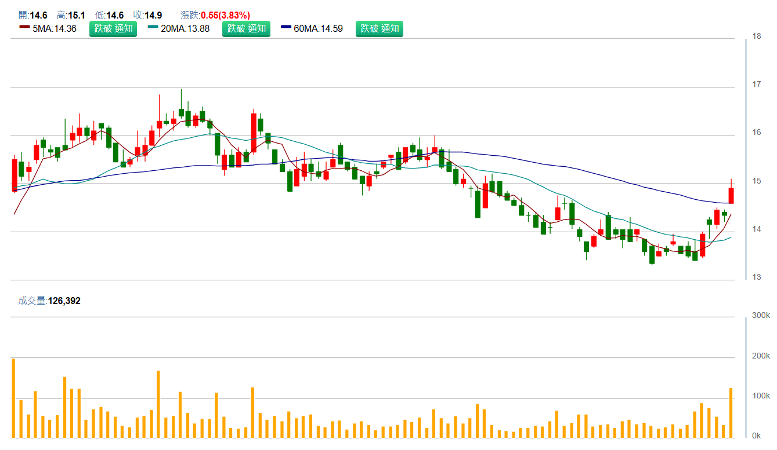The width and height of the screenshot is (777, 450).
Task: Click the price axis label 14
Action: coord(757,229)
